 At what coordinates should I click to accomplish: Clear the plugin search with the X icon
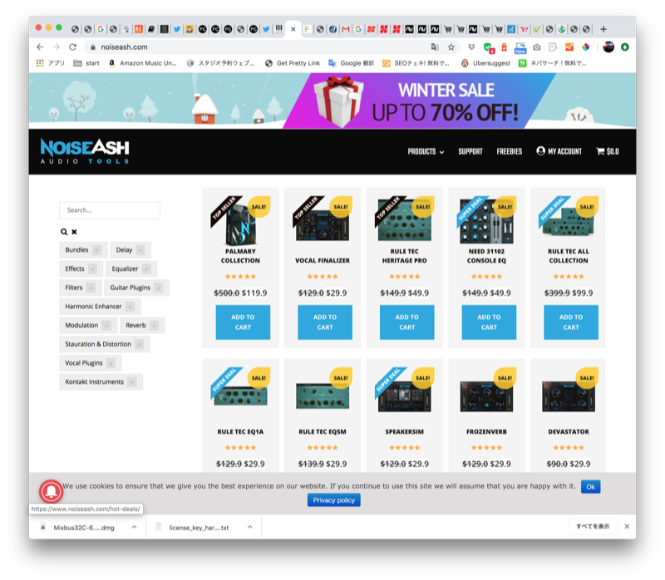(x=74, y=232)
